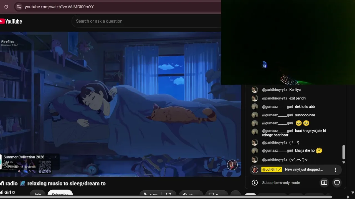Viewport: 355px width, 199px height.
Task: Click the Lofi Girl avatar on pinned message
Action: point(255,169)
